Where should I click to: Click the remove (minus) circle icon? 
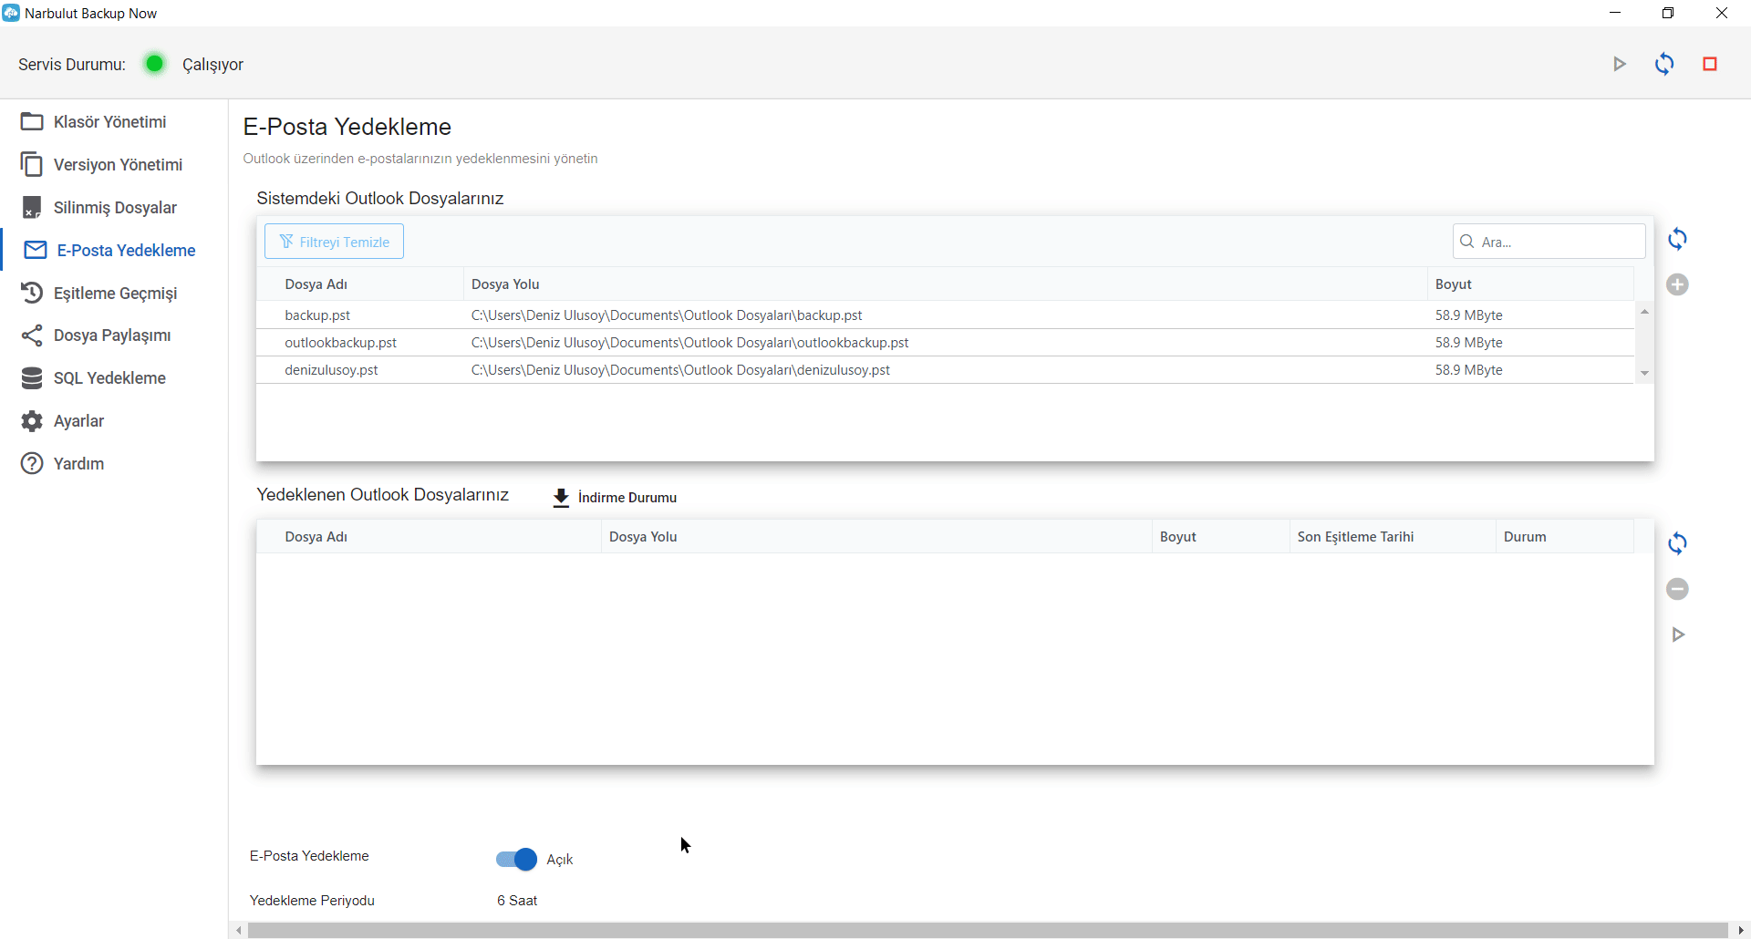pyautogui.click(x=1677, y=589)
